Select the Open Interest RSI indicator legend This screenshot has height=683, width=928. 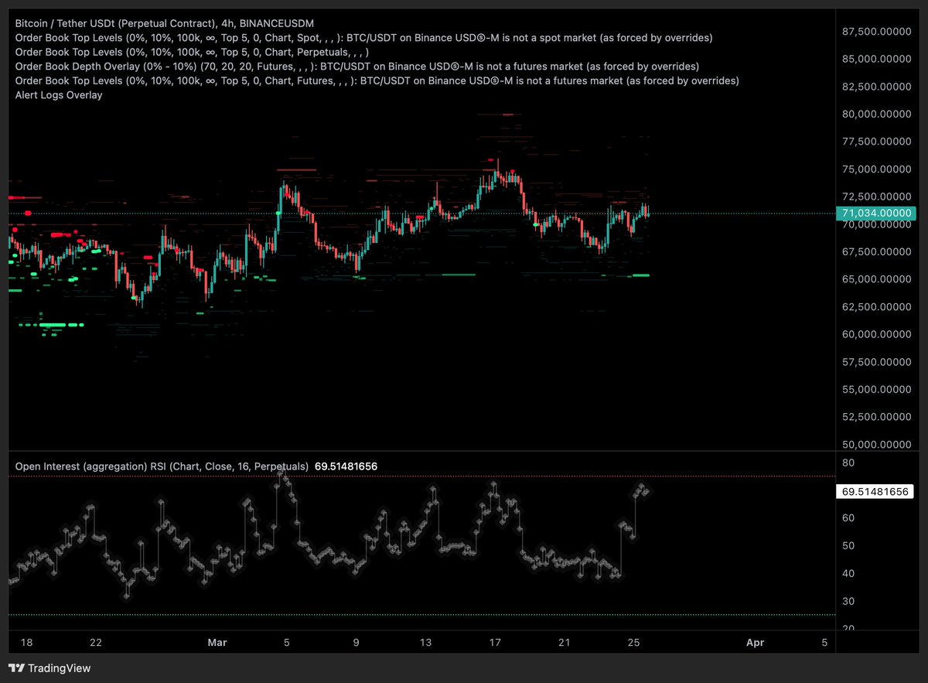tap(155, 466)
